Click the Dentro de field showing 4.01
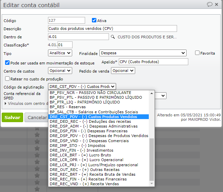Image resolution: width=223 pixels, height=192 pixels. click(x=78, y=37)
